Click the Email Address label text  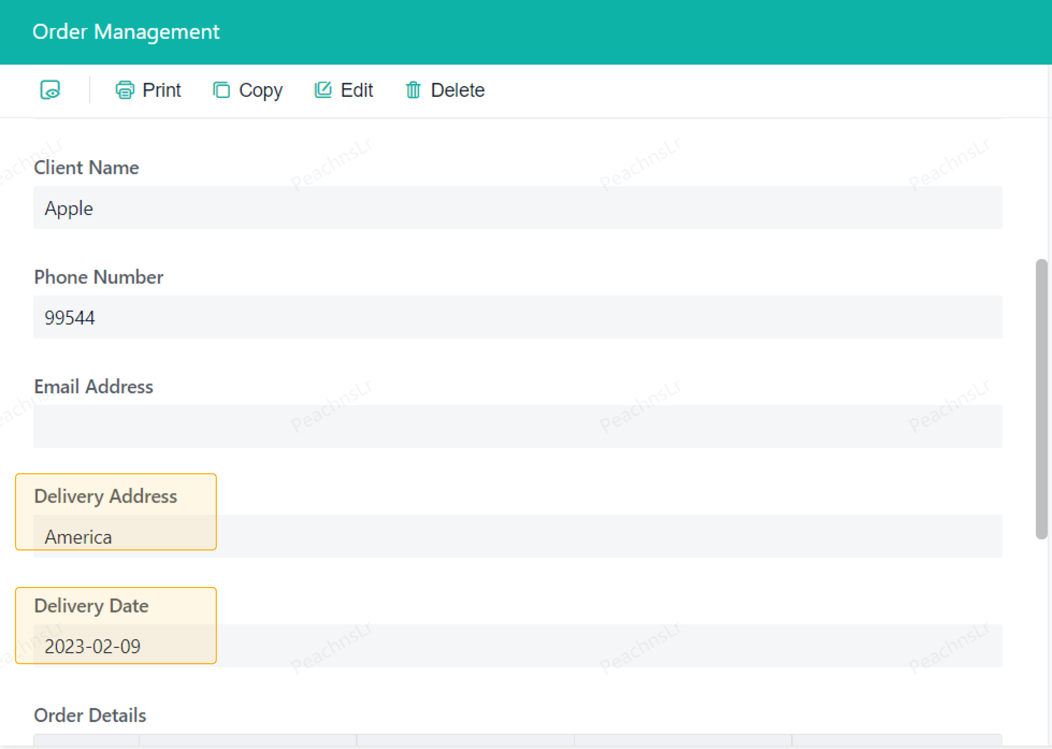point(94,387)
